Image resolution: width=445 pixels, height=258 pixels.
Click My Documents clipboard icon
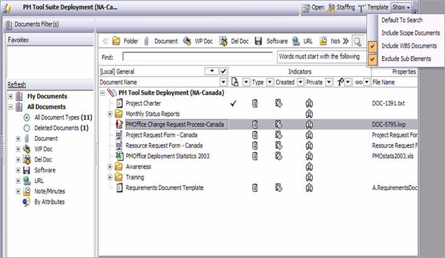coord(19,96)
